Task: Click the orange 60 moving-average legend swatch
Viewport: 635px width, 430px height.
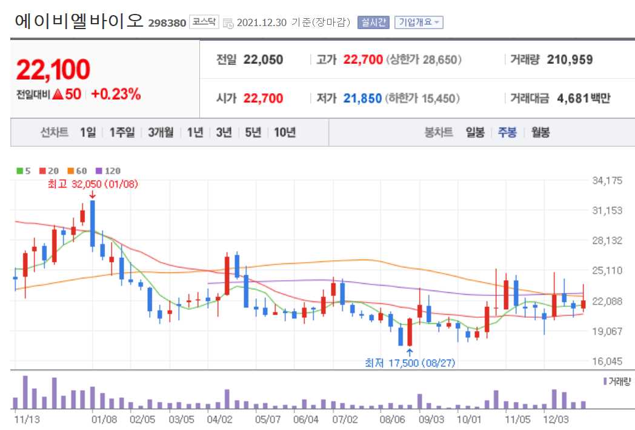Action: [71, 171]
